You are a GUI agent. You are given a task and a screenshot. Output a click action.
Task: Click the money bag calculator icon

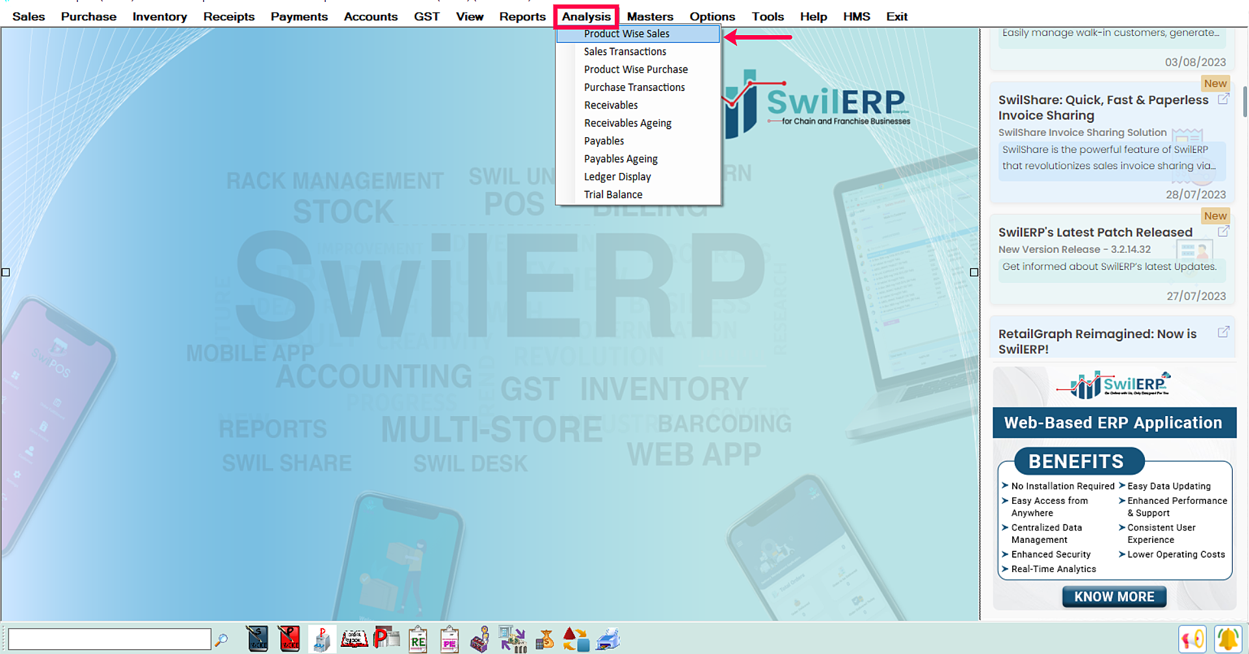[544, 639]
